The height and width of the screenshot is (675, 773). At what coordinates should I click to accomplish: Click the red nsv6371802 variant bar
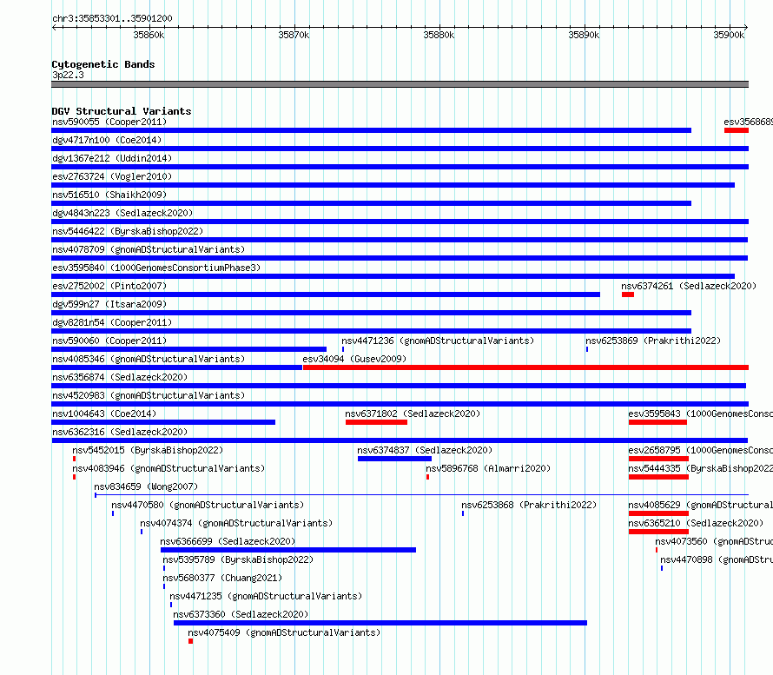click(376, 422)
